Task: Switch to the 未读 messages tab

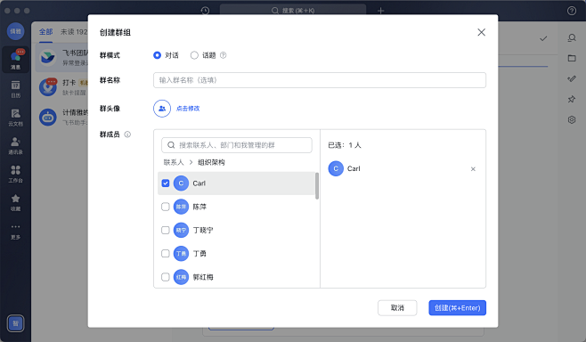Action: click(x=74, y=32)
